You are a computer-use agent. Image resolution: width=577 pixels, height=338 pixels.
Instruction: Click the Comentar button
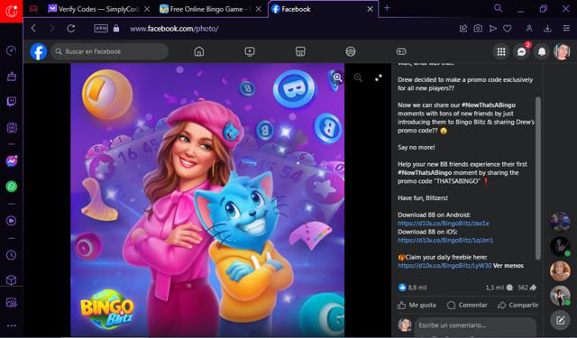[467, 305]
